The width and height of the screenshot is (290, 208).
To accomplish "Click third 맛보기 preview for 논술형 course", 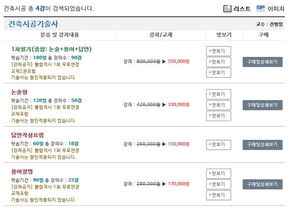I will point(218,116).
